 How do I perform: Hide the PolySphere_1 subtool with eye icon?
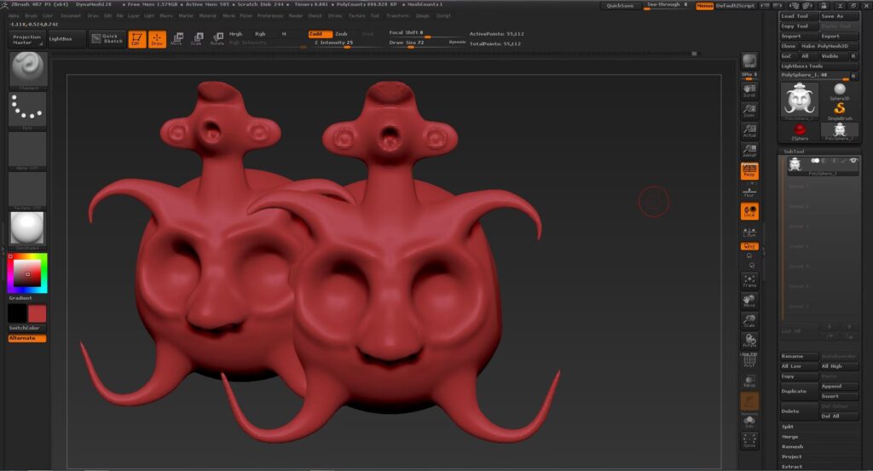pos(853,161)
